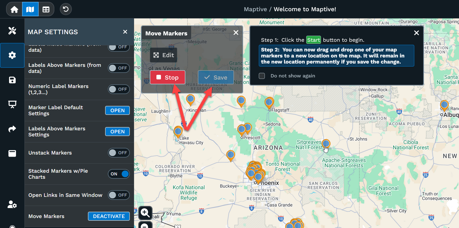The image size is (459, 228).
Task: Stop moving markers
Action: (x=168, y=77)
